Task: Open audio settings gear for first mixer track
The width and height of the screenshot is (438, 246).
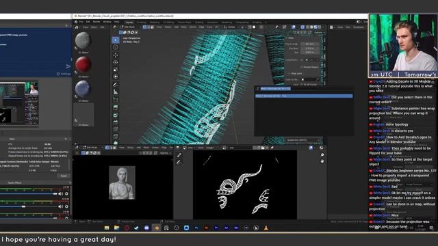Action: pyautogui.click(x=66, y=193)
